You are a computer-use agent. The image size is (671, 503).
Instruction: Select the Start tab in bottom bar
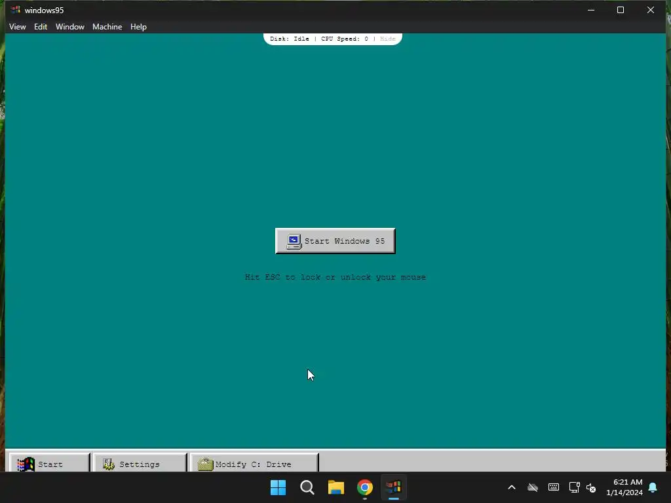coord(50,462)
